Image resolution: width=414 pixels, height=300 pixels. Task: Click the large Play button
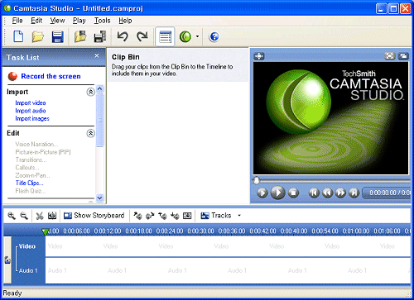tap(277, 193)
